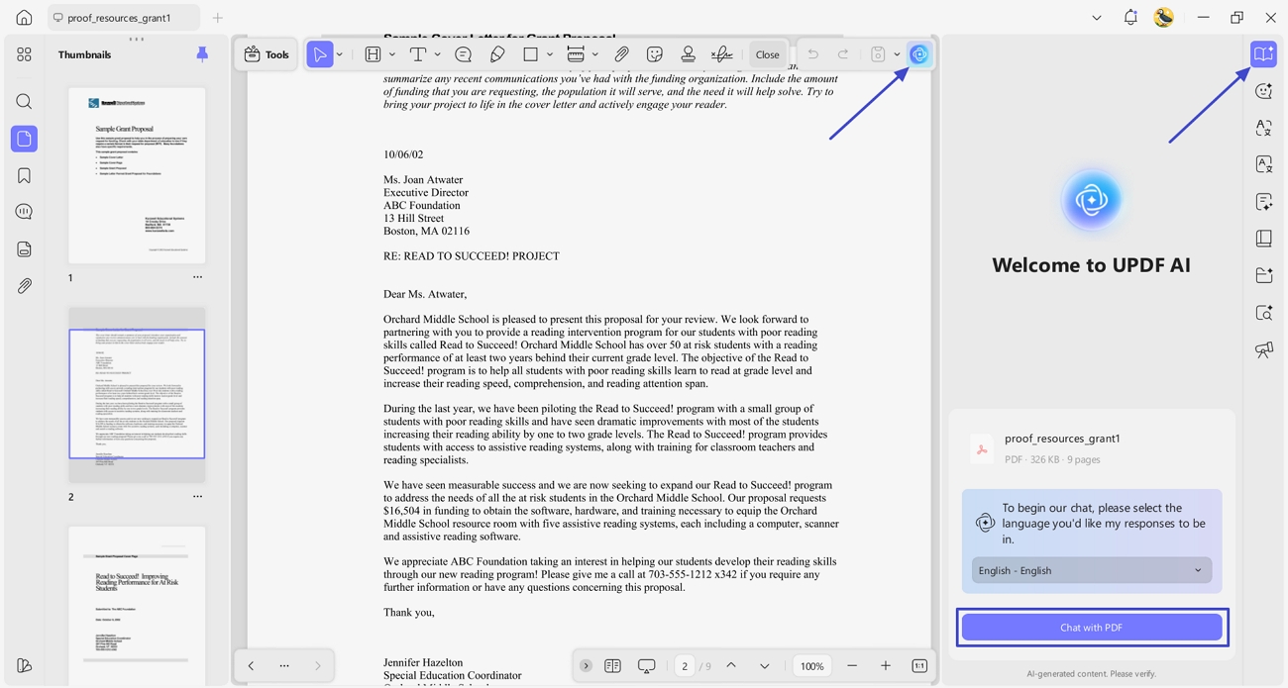Open the AI chat panel icon
The height and width of the screenshot is (688, 1288).
pos(1263,53)
